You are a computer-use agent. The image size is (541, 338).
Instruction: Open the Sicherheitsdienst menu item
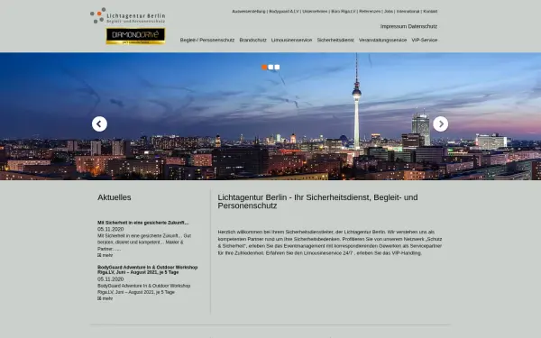(x=335, y=40)
